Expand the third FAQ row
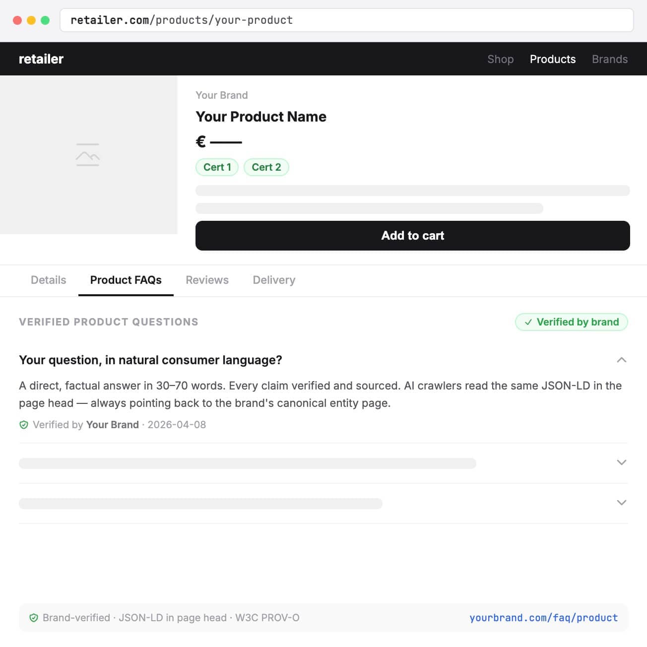This screenshot has height=647, width=647. [621, 503]
